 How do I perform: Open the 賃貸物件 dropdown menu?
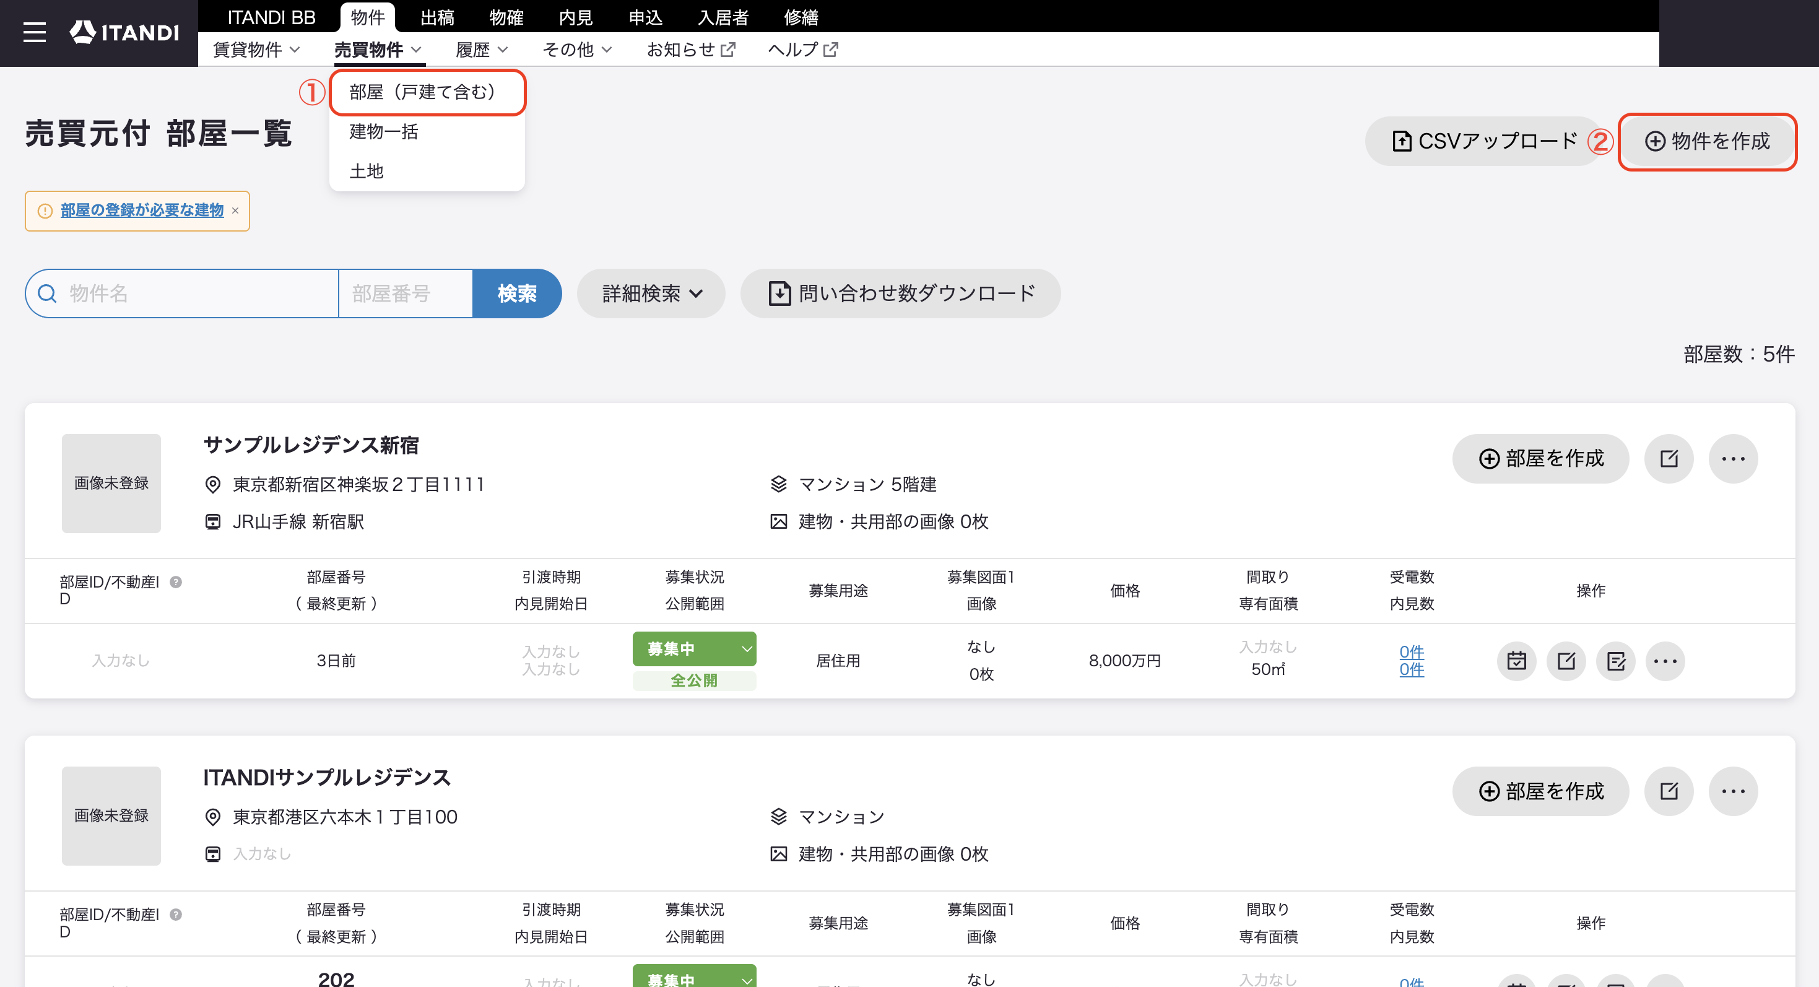point(256,50)
